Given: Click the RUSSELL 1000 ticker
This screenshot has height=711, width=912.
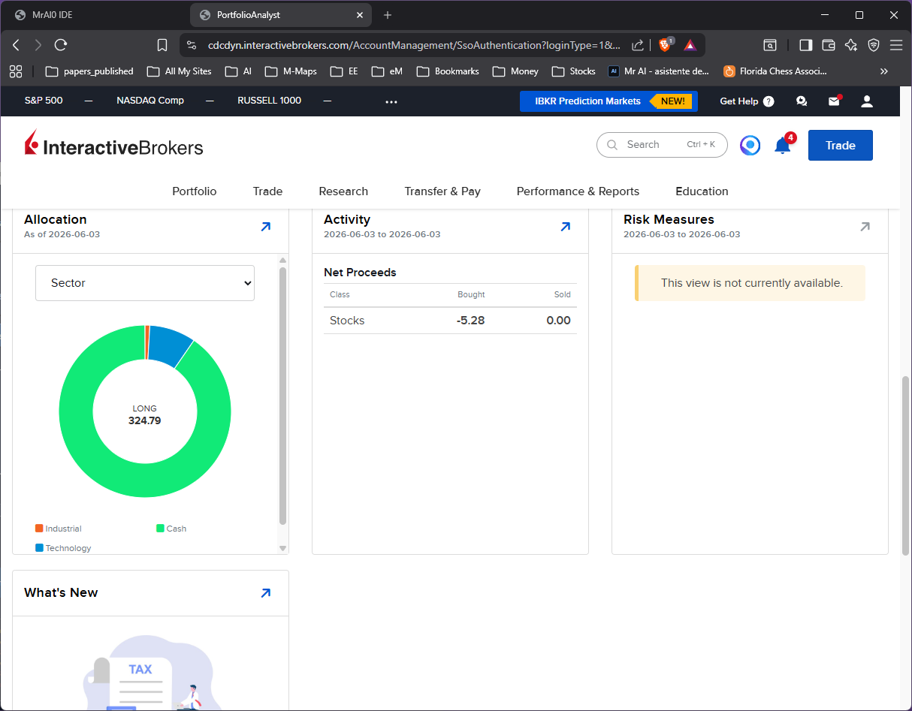Looking at the screenshot, I should (x=269, y=101).
